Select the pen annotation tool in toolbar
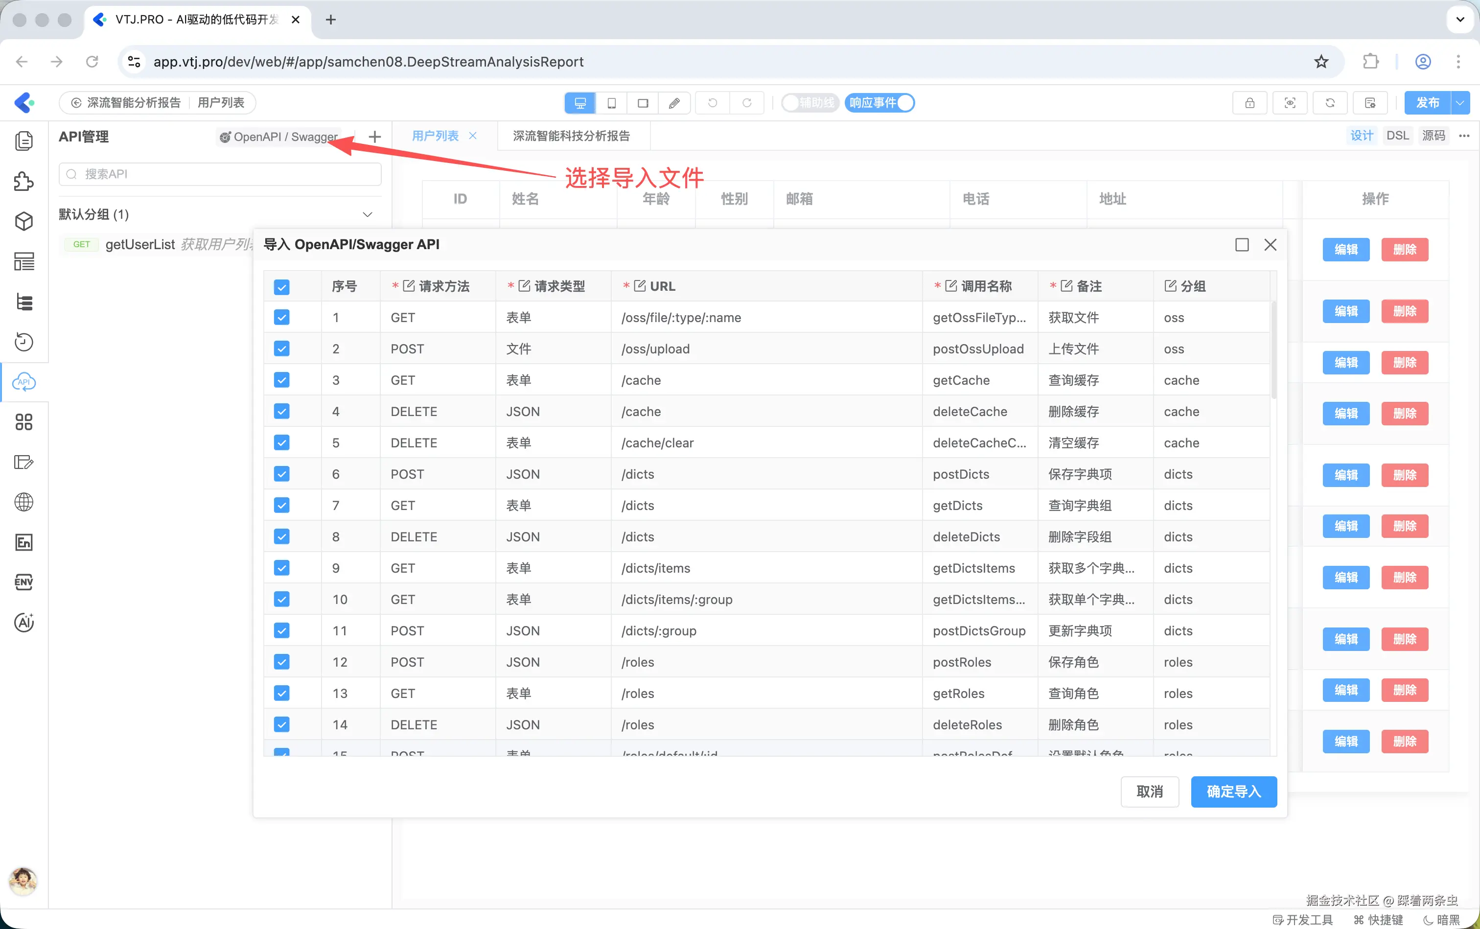This screenshot has height=929, width=1480. pos(674,103)
